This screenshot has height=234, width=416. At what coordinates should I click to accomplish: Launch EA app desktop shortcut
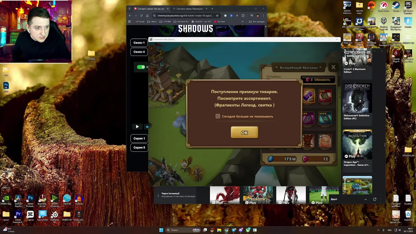371,7
